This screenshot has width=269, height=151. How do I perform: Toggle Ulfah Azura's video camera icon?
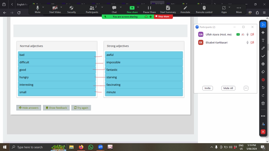pos(252,34)
